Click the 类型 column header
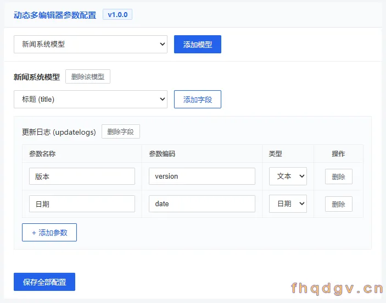This screenshot has width=386, height=303. pyautogui.click(x=275, y=154)
